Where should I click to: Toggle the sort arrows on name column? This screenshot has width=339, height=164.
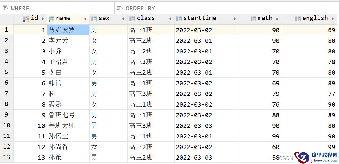(x=85, y=19)
